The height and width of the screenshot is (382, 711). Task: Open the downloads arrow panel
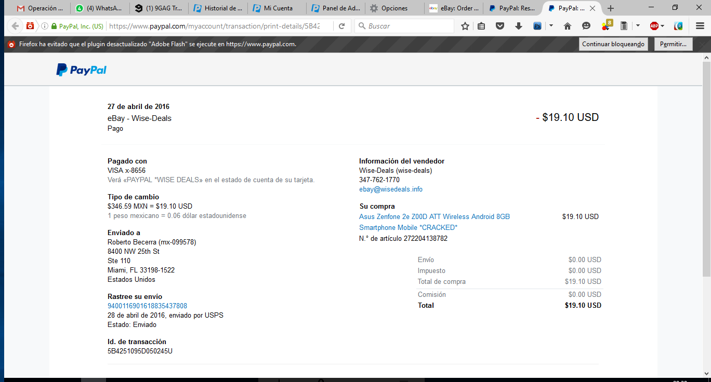pos(519,26)
